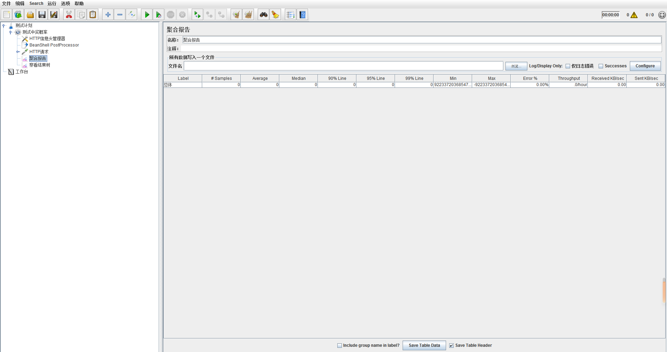Click the Open file folder icon
The width and height of the screenshot is (667, 352).
click(30, 15)
